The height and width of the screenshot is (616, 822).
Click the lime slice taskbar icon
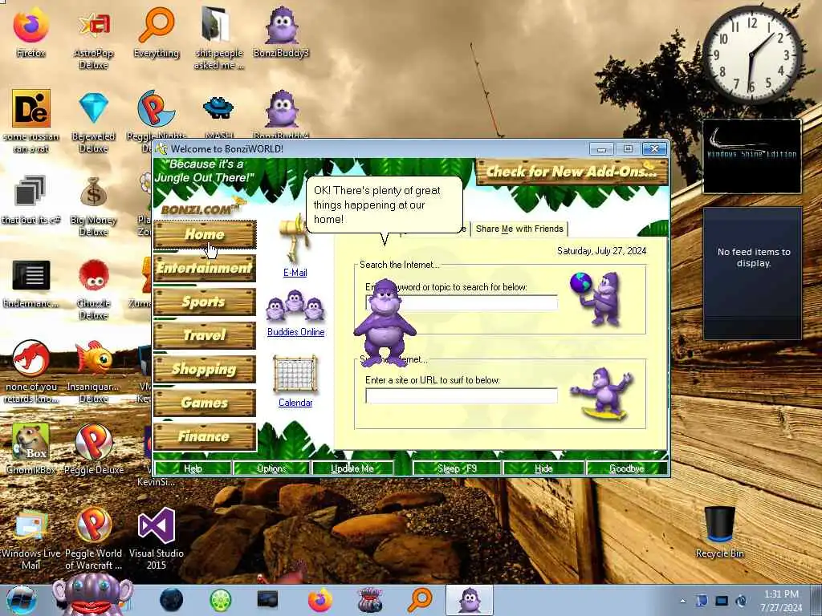point(221,600)
